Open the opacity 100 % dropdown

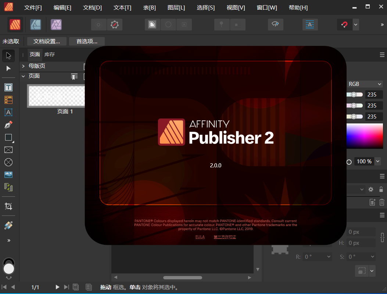pyautogui.click(x=377, y=161)
